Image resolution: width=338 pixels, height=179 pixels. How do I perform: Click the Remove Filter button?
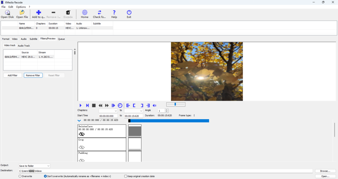coord(33,75)
